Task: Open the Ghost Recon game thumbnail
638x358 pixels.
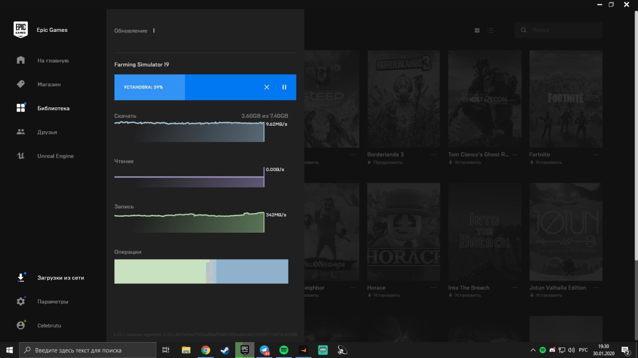Action: click(x=484, y=98)
